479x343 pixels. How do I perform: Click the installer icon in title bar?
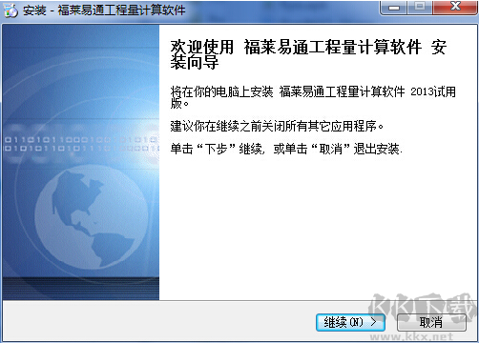click(10, 10)
